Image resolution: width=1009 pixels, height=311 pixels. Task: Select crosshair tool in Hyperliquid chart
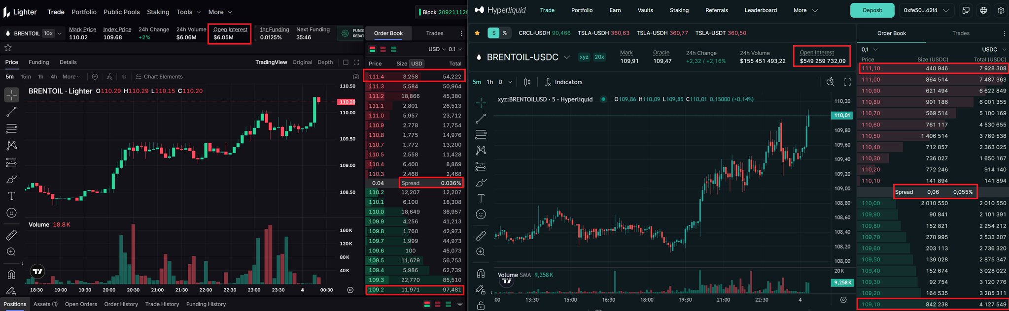click(481, 102)
